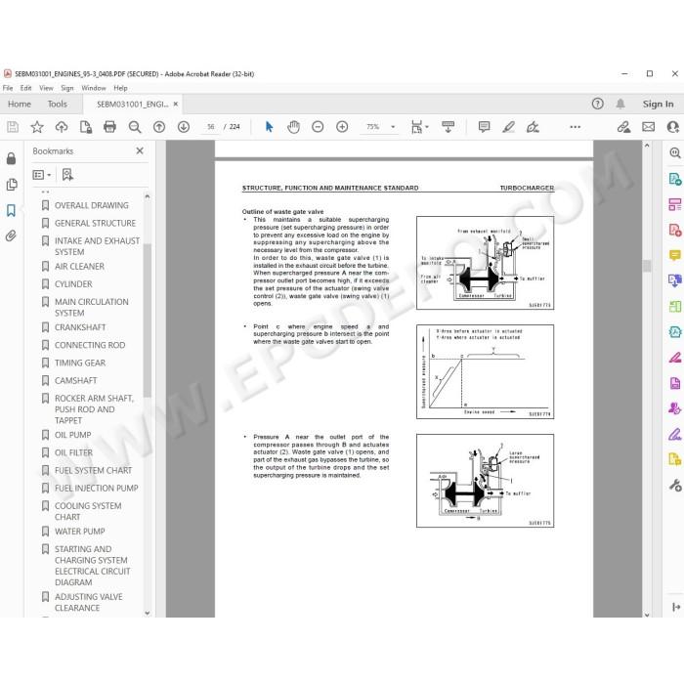This screenshot has width=684, height=684.
Task: Close the Bookmarks panel
Action: pyautogui.click(x=140, y=150)
